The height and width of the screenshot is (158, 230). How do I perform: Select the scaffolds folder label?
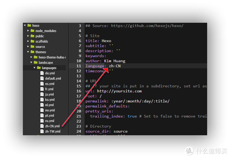42,41
